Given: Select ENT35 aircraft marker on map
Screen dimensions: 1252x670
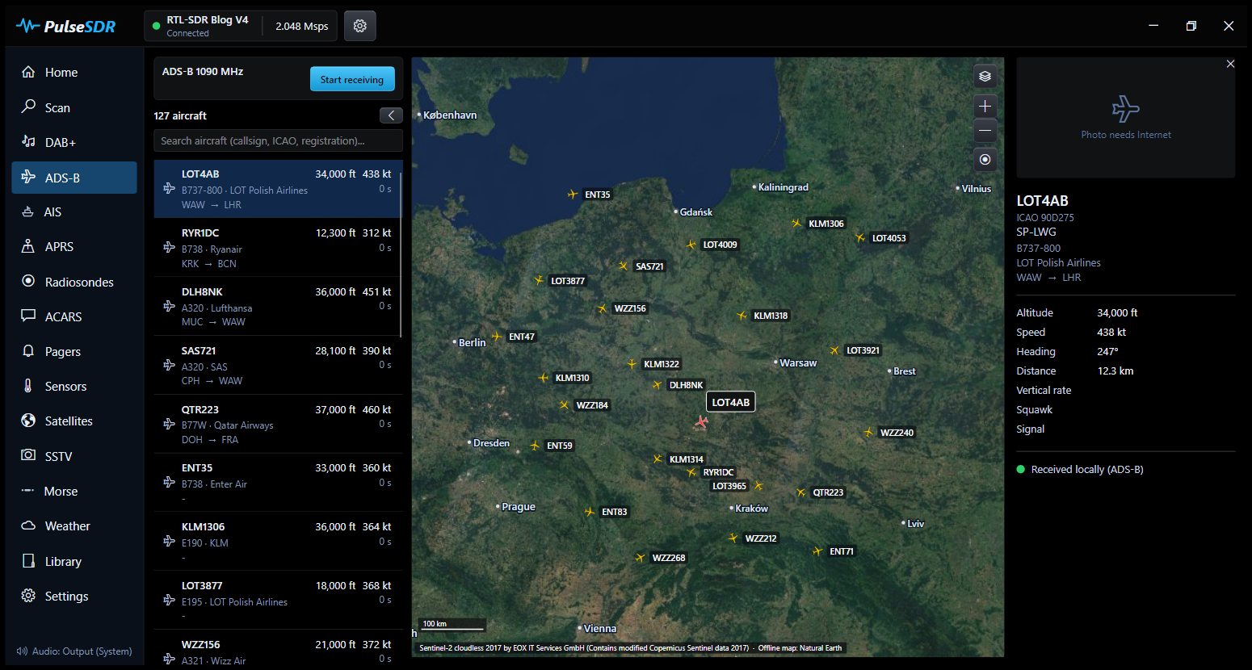Looking at the screenshot, I should [x=573, y=195].
